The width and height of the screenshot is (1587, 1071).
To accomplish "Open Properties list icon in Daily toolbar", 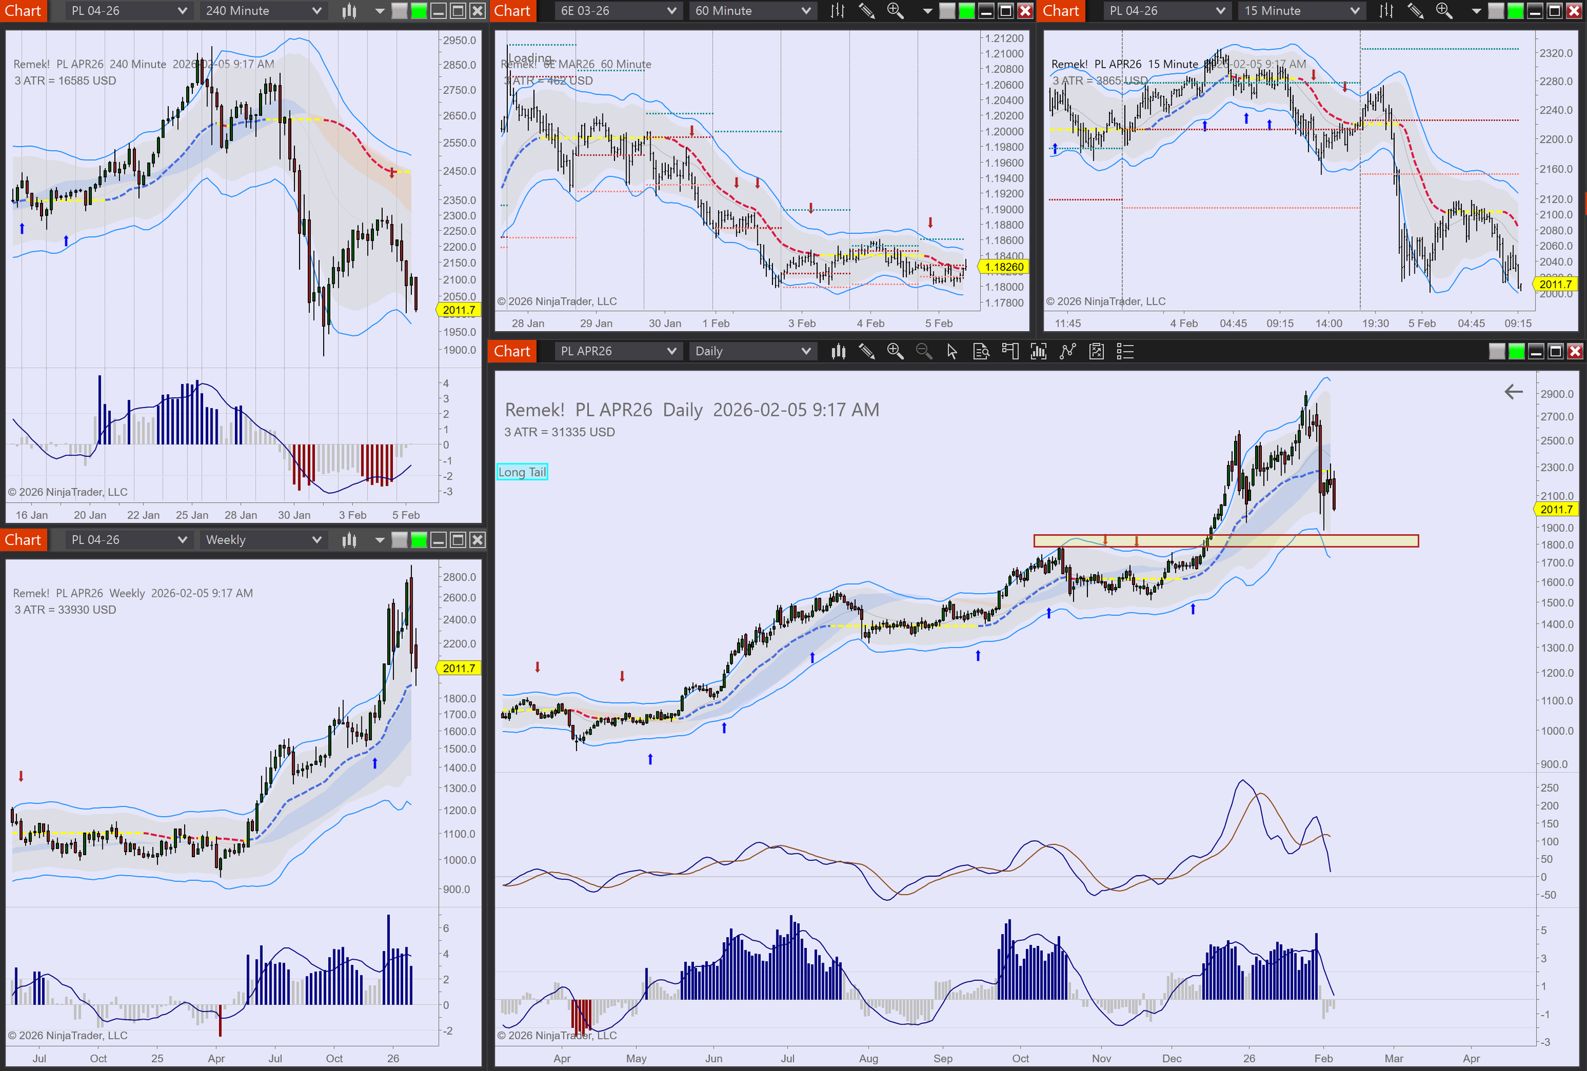I will click(1125, 352).
